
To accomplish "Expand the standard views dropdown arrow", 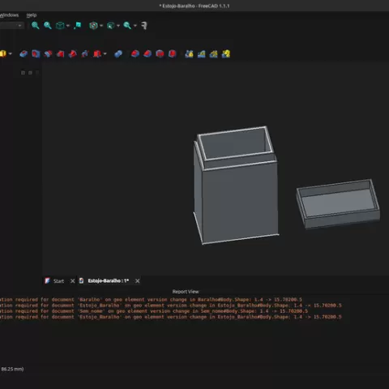I will pyautogui.click(x=68, y=26).
